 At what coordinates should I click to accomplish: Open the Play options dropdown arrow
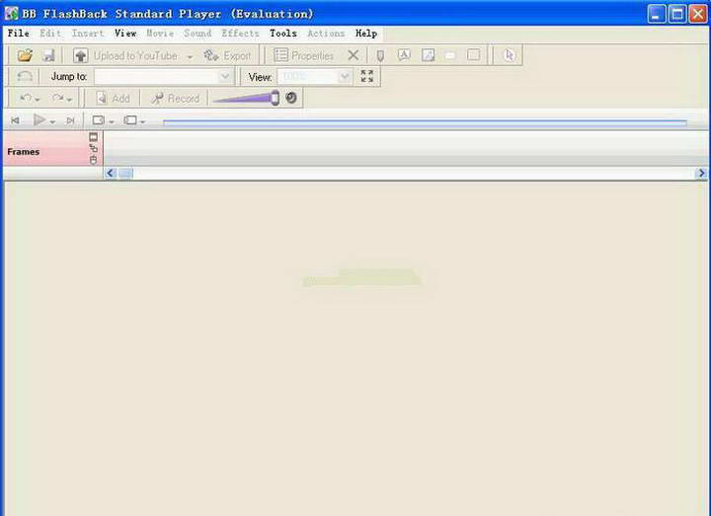(52, 121)
